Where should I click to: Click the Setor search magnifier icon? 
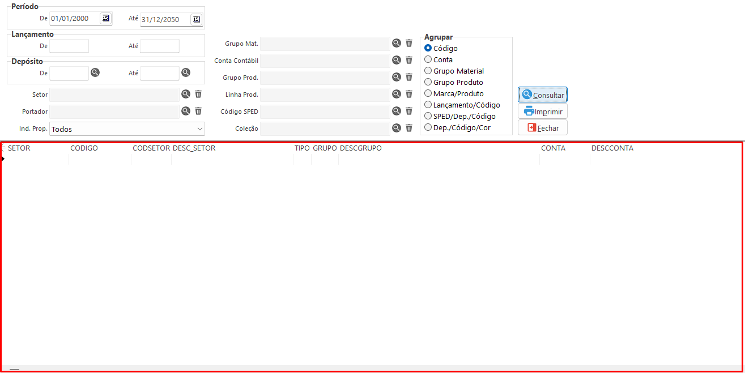coord(186,94)
